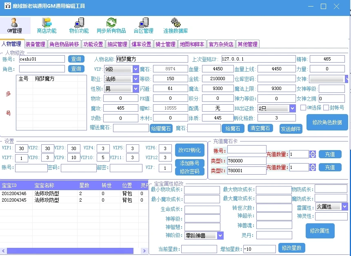
Task: Expand the BB出征数 dropdown
Action: [x=292, y=108]
